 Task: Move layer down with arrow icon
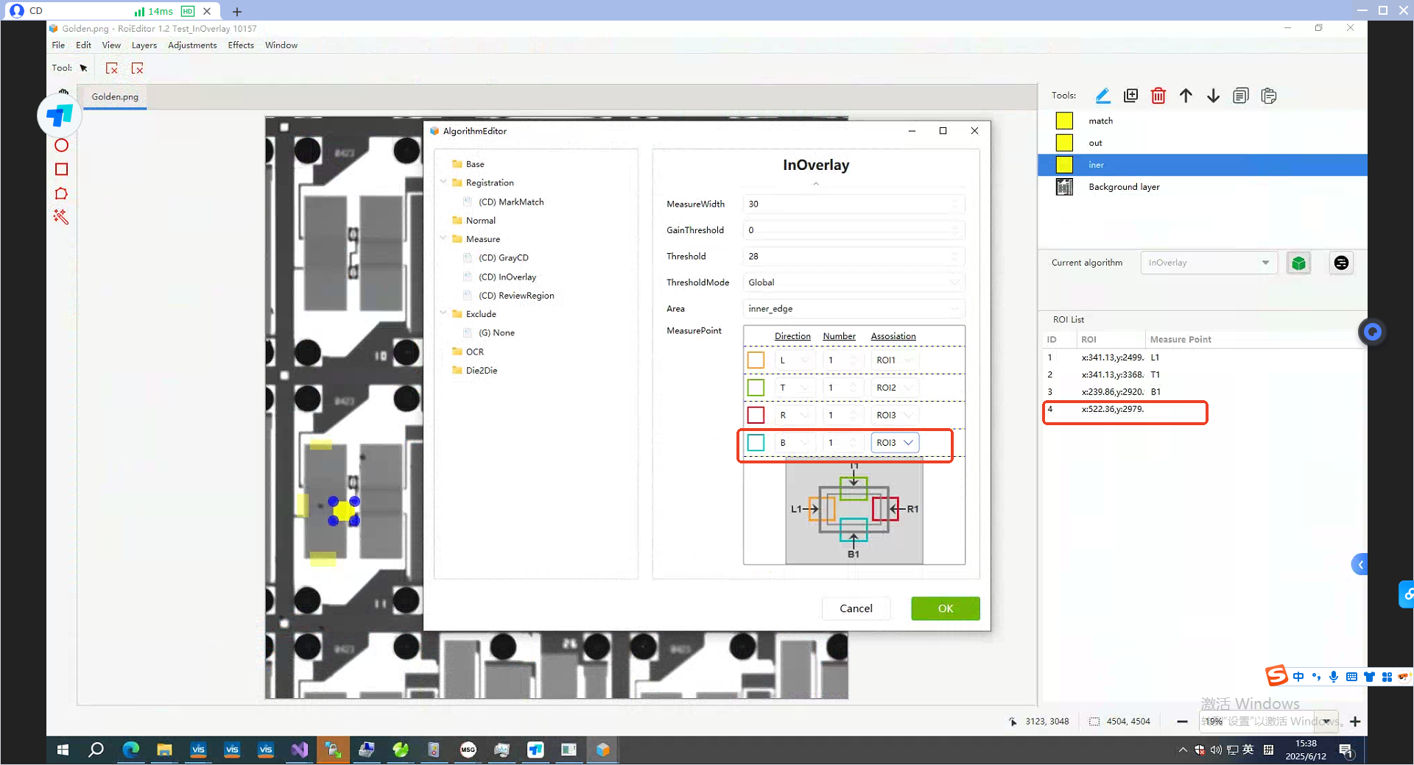tap(1213, 96)
